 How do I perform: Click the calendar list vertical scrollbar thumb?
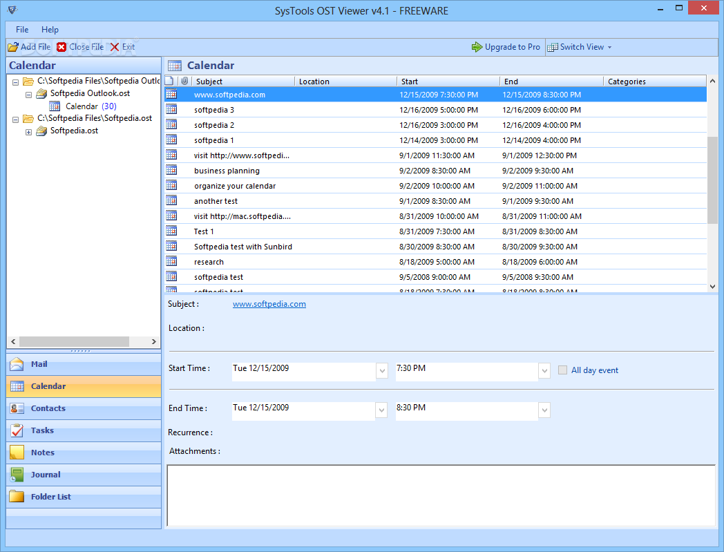point(712,180)
